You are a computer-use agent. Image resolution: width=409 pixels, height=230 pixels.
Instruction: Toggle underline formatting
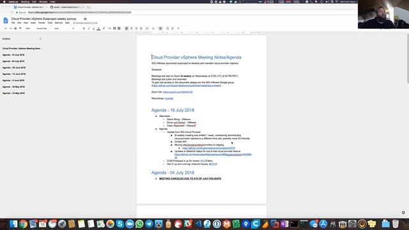click(93, 28)
